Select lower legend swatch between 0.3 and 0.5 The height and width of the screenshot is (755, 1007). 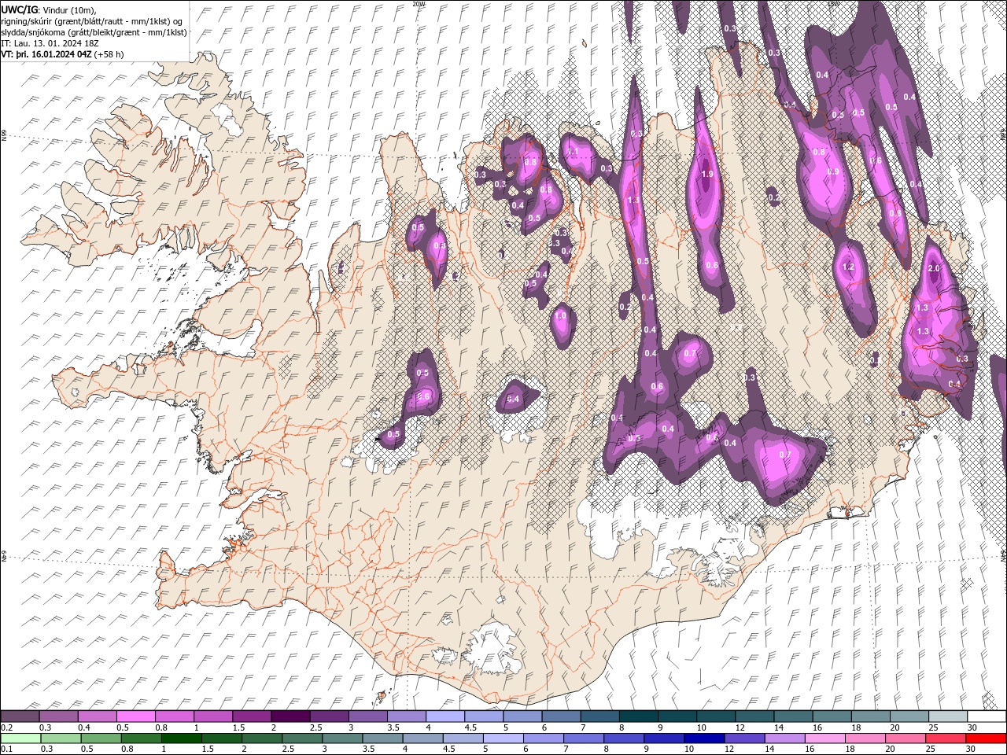[x=61, y=738]
